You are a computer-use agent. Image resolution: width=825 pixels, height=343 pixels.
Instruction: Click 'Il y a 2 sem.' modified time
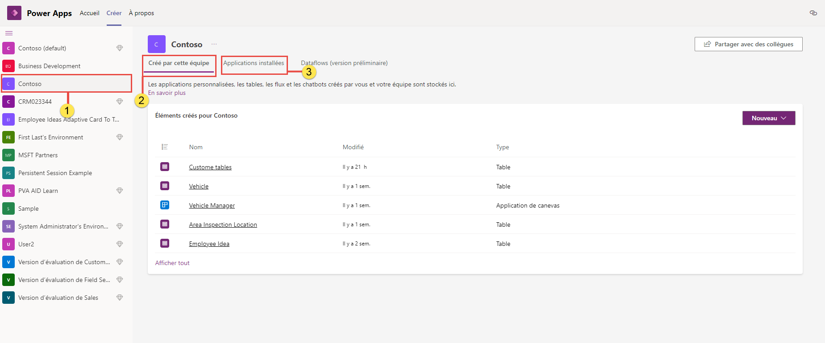[356, 244]
